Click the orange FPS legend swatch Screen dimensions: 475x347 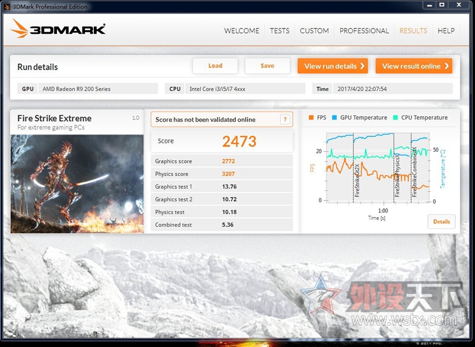click(311, 117)
